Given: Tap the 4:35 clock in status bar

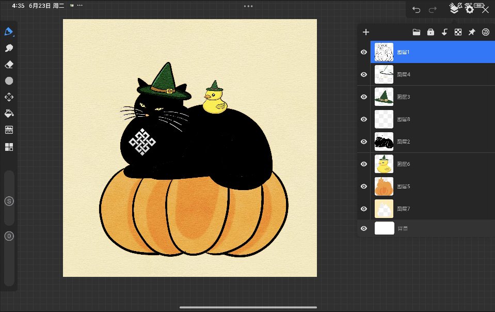Looking at the screenshot, I should point(18,6).
